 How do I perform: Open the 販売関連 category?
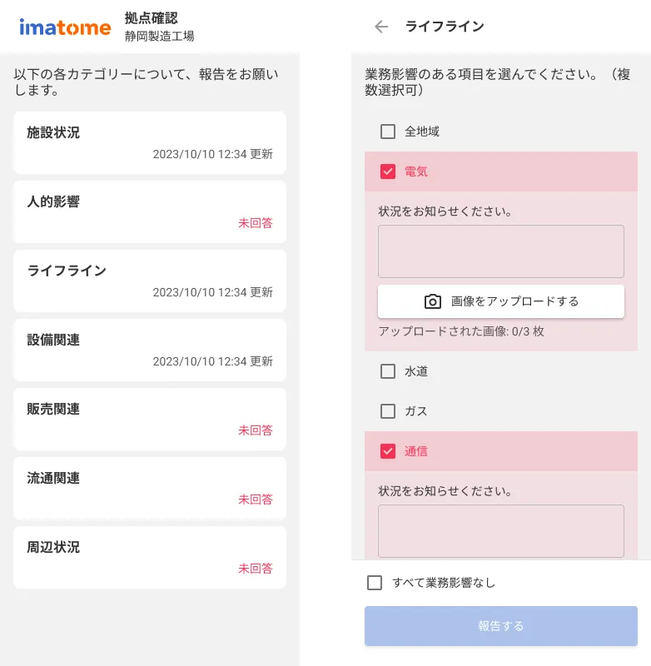150,419
